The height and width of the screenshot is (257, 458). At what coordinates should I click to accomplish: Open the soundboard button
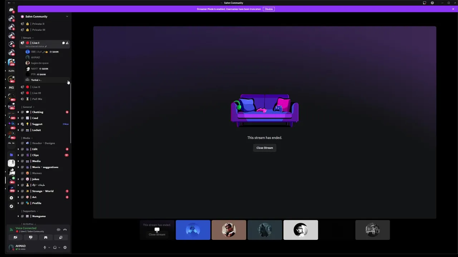coord(61,237)
